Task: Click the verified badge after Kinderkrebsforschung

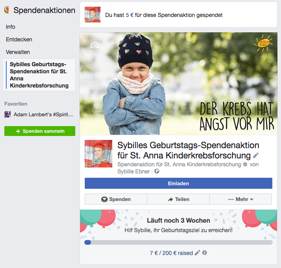Action: click(x=245, y=164)
